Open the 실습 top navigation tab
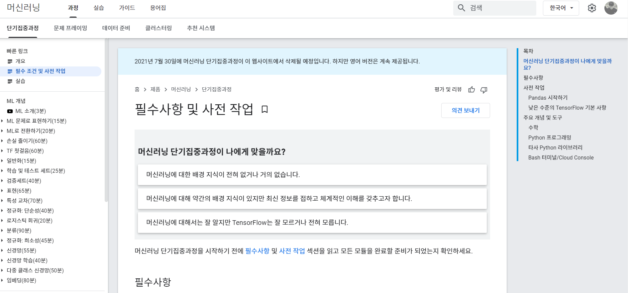 tap(99, 8)
